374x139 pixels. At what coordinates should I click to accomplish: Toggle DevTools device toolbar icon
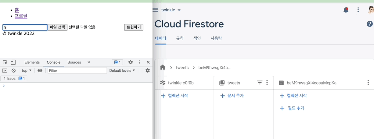(x=13, y=62)
